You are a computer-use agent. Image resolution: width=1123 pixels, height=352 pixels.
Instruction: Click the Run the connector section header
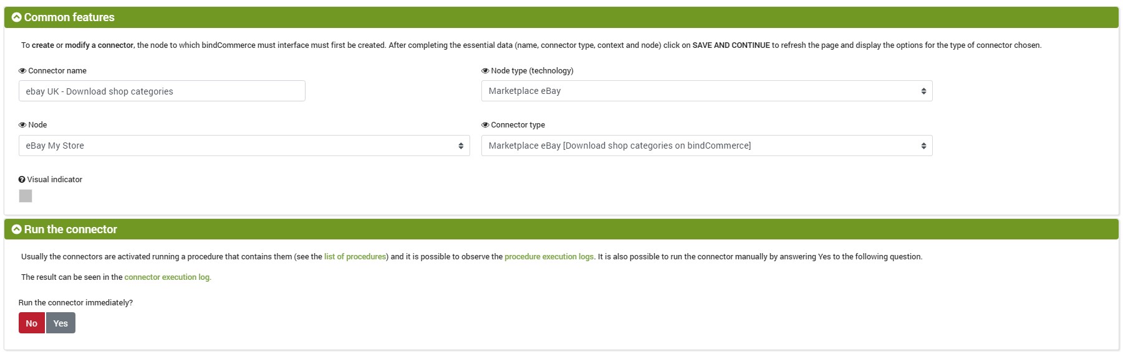(x=561, y=229)
